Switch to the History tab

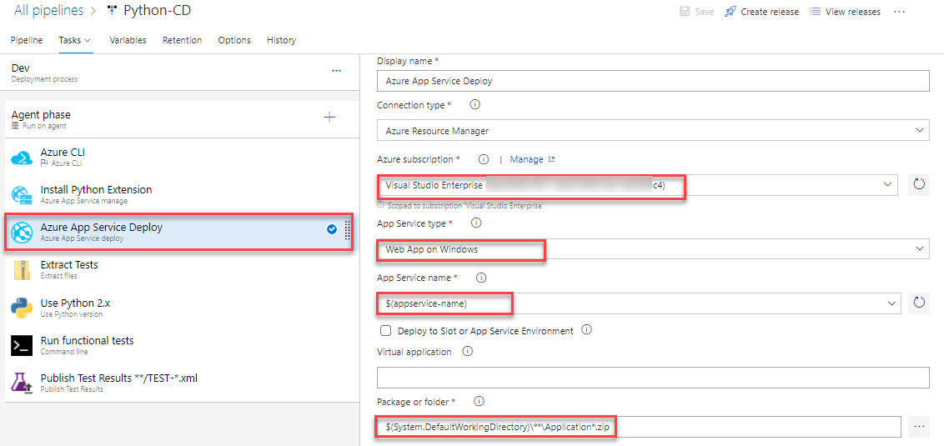click(281, 40)
